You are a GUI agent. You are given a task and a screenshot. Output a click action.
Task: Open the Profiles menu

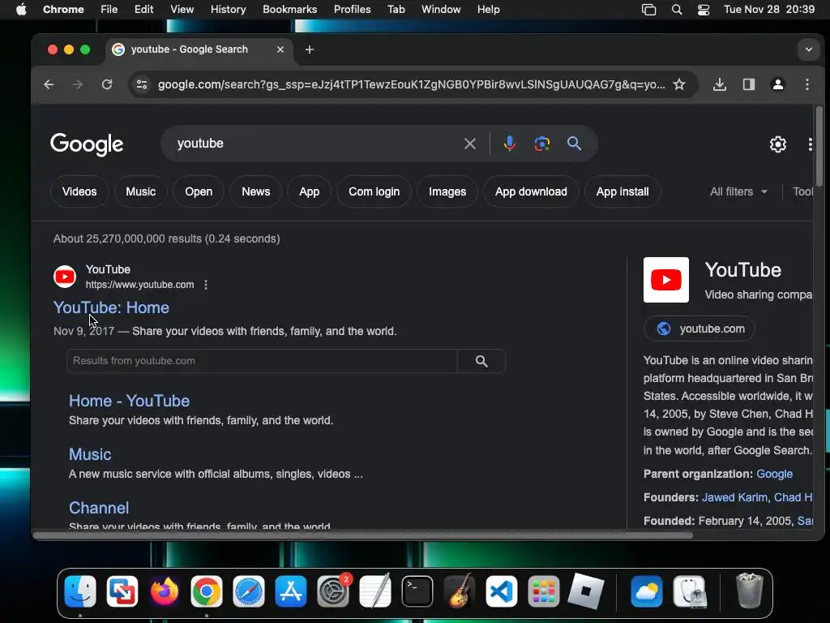352,10
